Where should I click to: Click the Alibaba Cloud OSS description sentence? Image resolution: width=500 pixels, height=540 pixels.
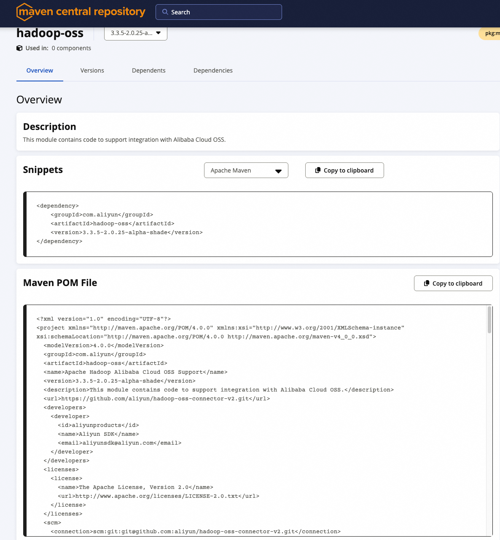click(x=124, y=140)
